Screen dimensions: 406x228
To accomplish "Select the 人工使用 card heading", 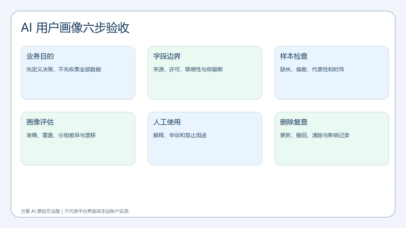I will tap(167, 122).
